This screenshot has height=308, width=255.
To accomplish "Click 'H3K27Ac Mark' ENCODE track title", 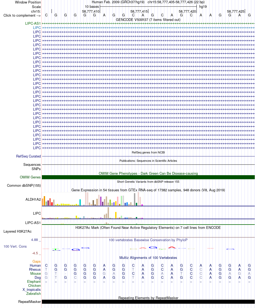I will 148,228.
